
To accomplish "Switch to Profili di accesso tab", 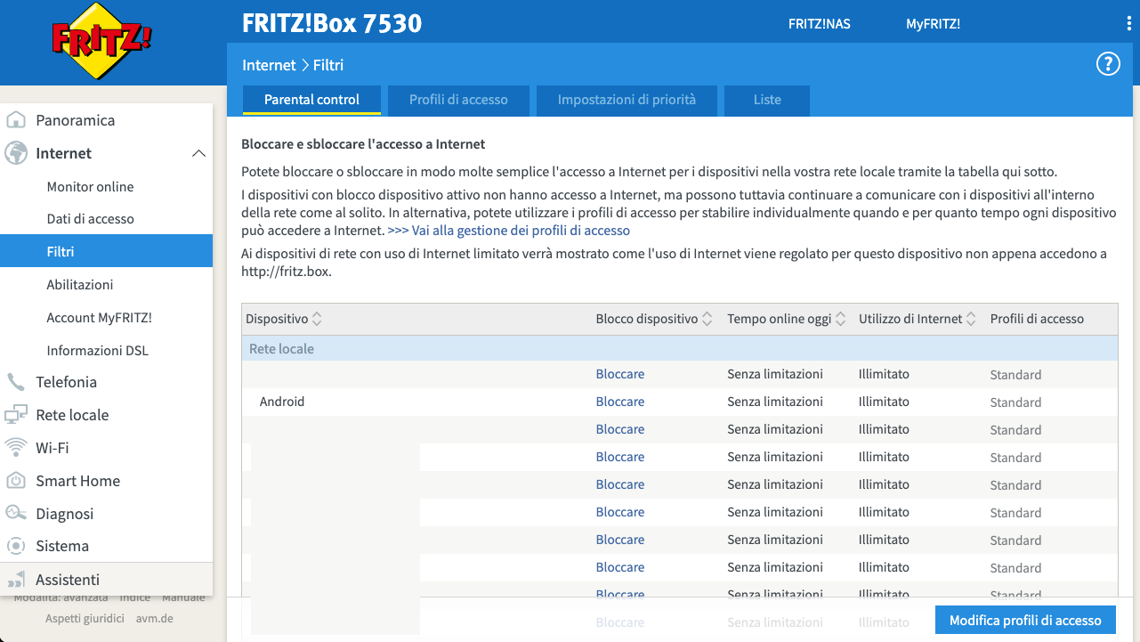I will tap(458, 100).
